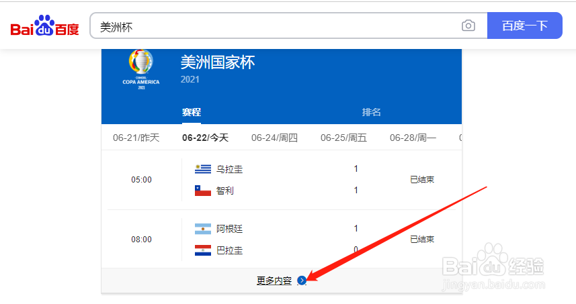Select the 06-24/周四 date tab
The width and height of the screenshot is (576, 304).
pyautogui.click(x=274, y=138)
